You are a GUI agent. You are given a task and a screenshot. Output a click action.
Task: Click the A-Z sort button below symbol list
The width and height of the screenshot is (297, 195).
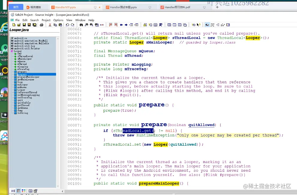click(x=13, y=191)
